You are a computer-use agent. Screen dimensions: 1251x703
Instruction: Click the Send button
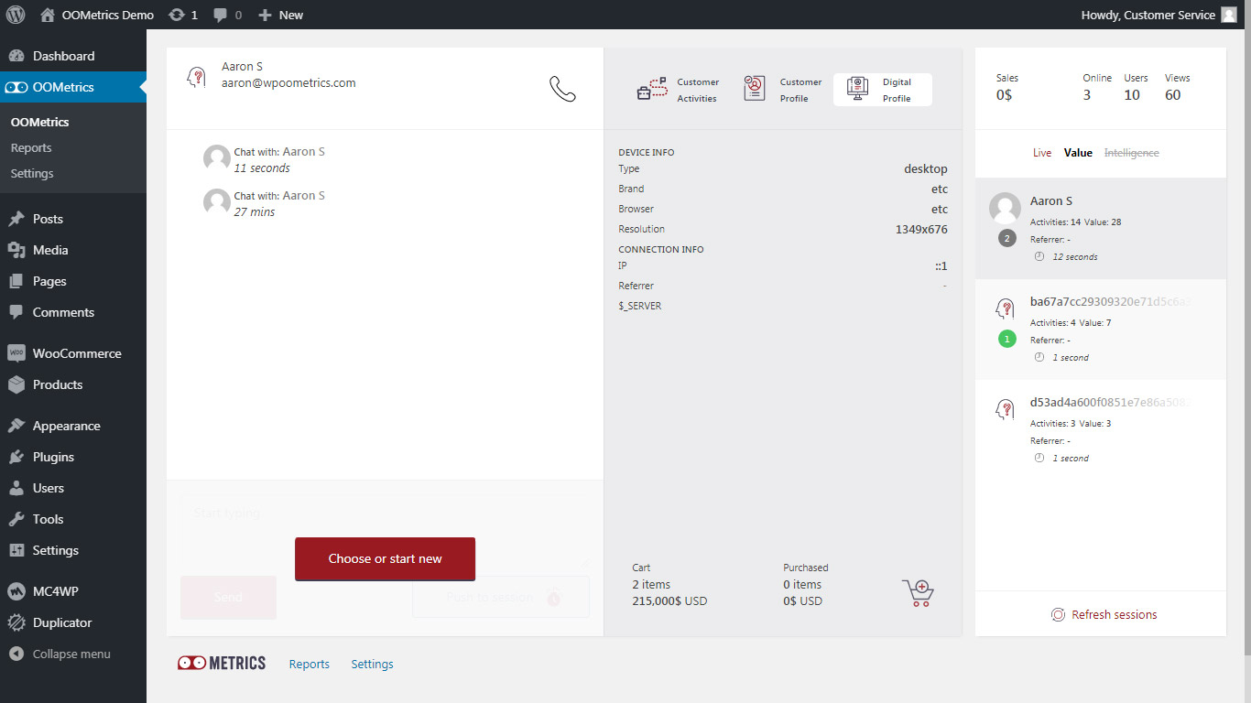[228, 597]
